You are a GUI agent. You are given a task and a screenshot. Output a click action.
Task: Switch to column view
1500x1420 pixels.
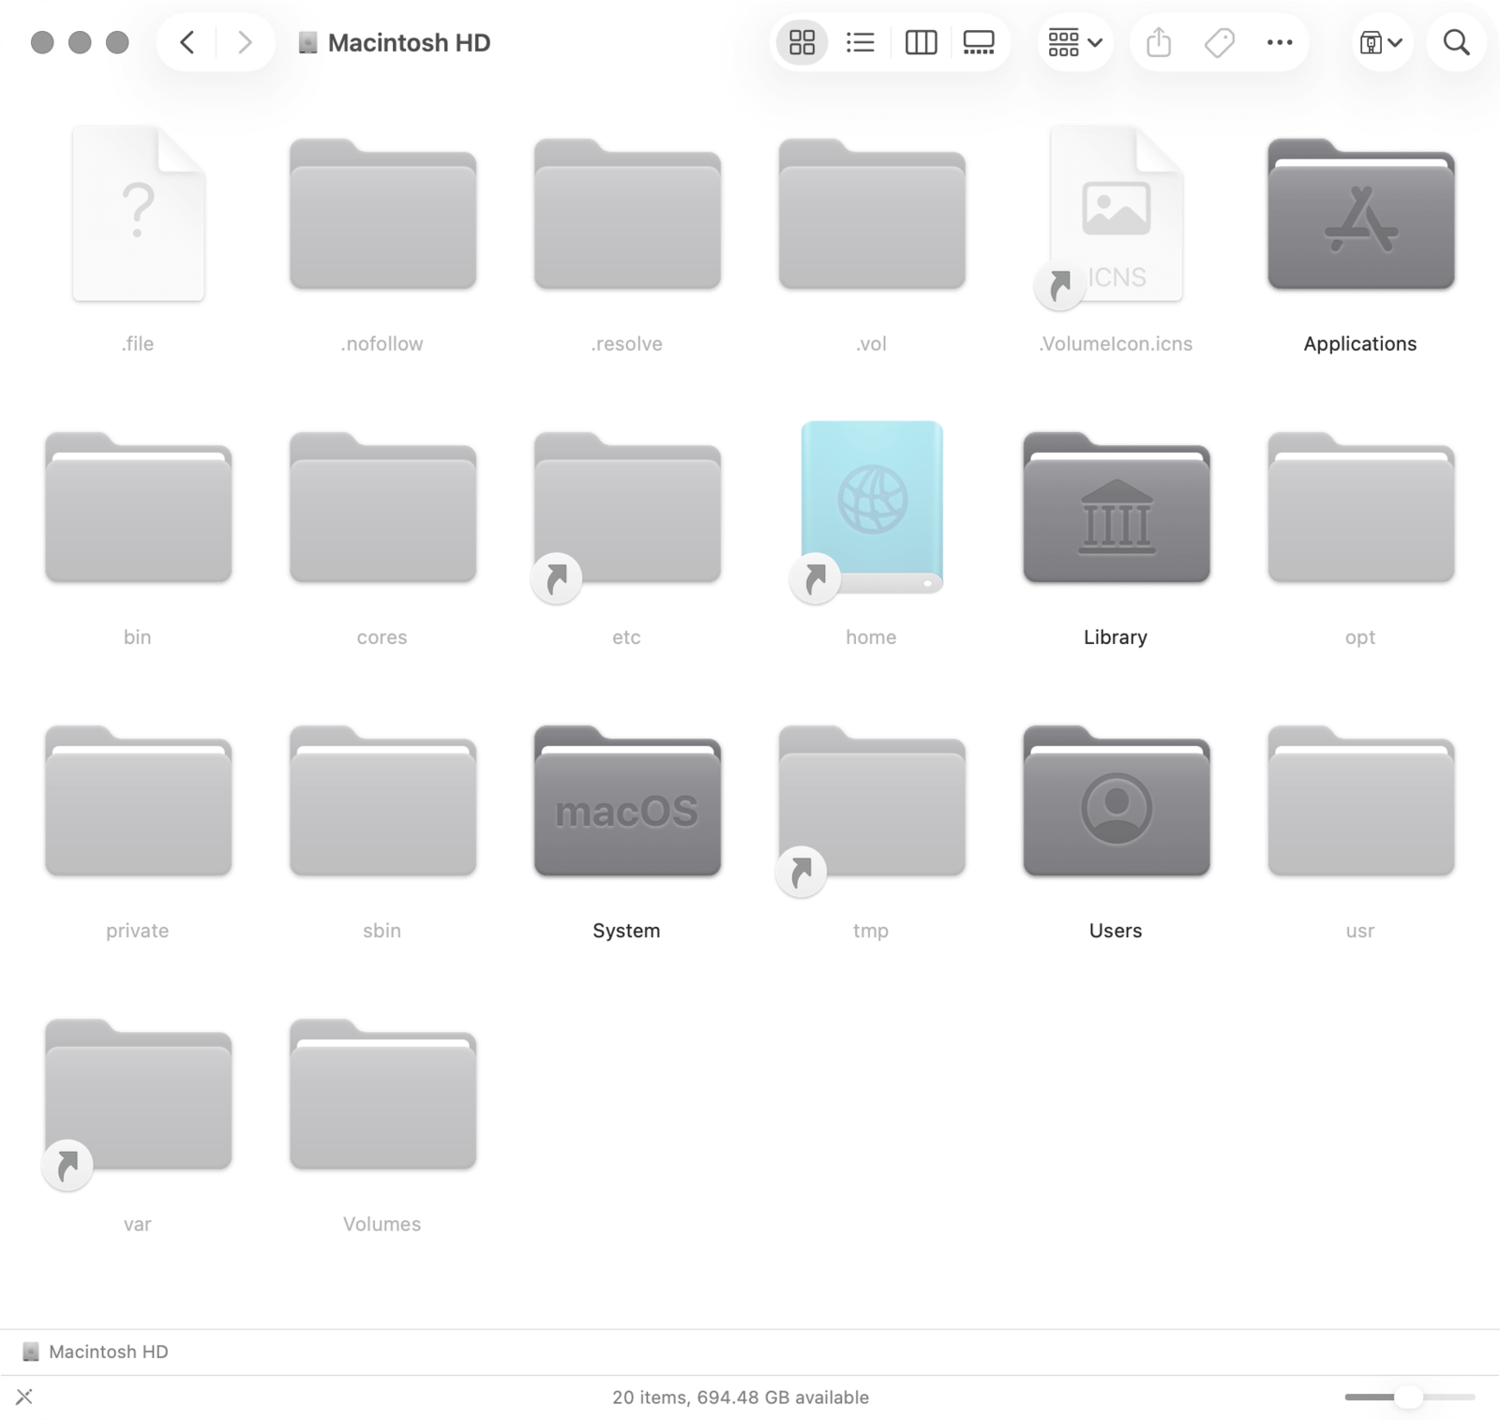pyautogui.click(x=921, y=42)
